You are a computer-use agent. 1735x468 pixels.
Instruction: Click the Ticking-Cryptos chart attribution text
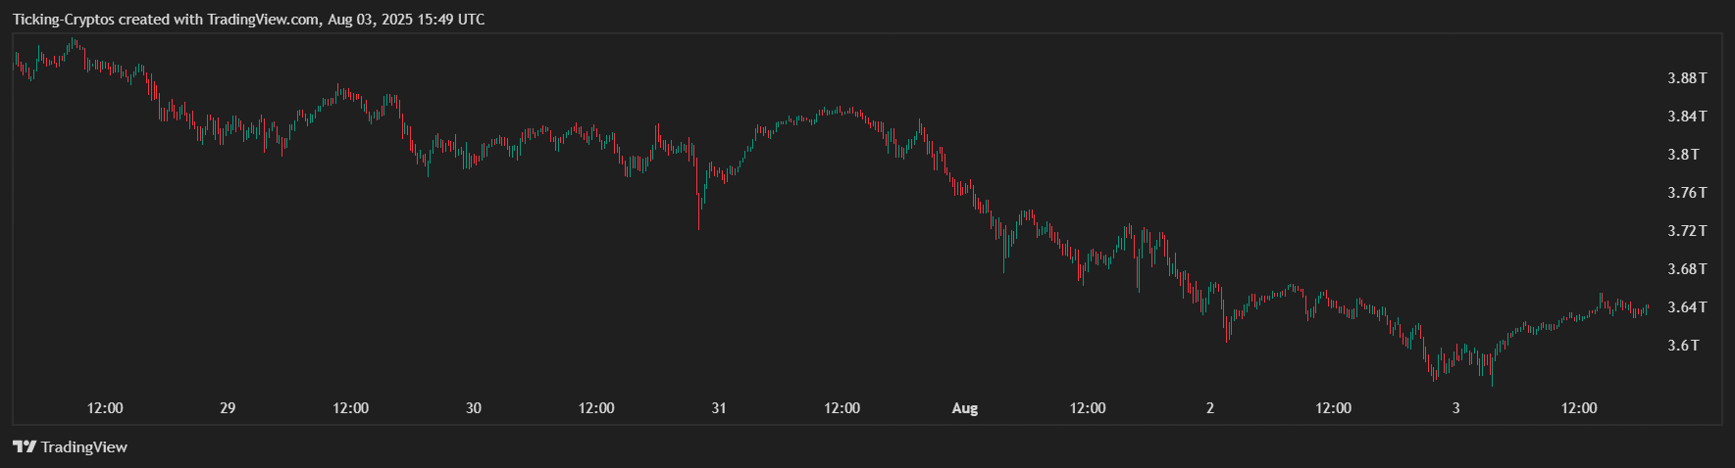(x=248, y=20)
